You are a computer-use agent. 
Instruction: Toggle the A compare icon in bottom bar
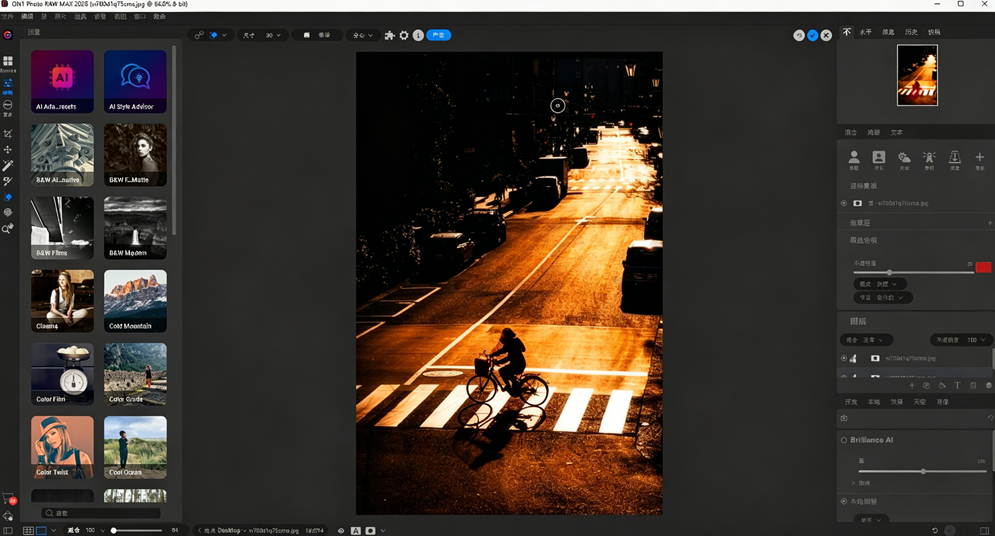(x=356, y=531)
